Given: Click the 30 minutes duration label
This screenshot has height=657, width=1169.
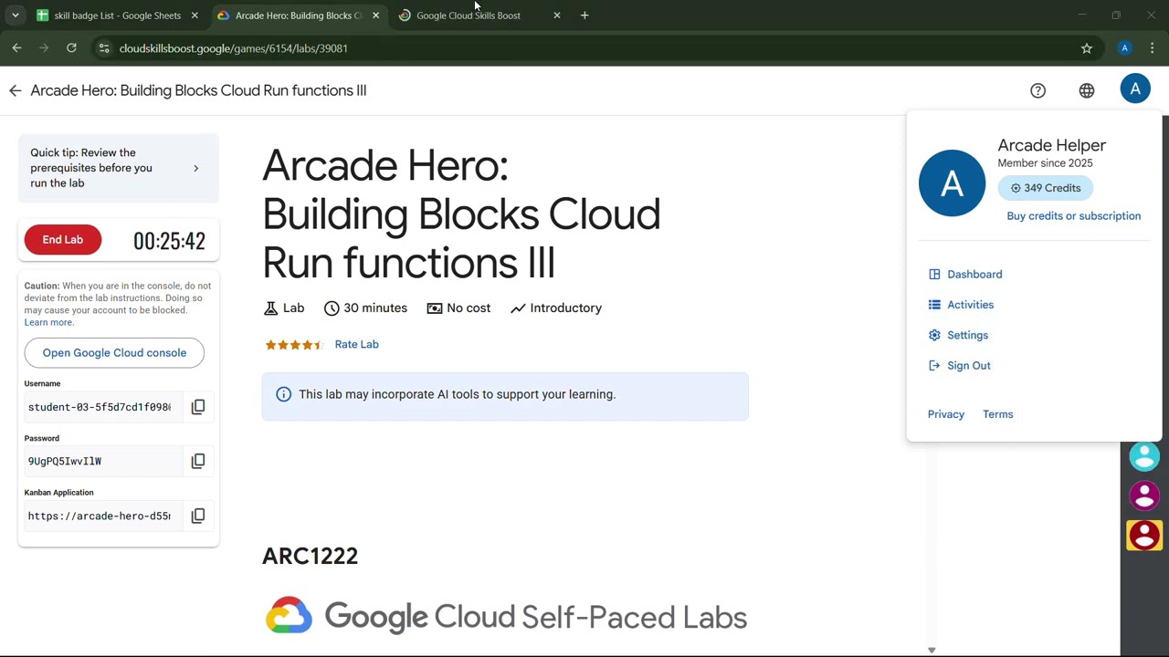Looking at the screenshot, I should click(x=365, y=308).
